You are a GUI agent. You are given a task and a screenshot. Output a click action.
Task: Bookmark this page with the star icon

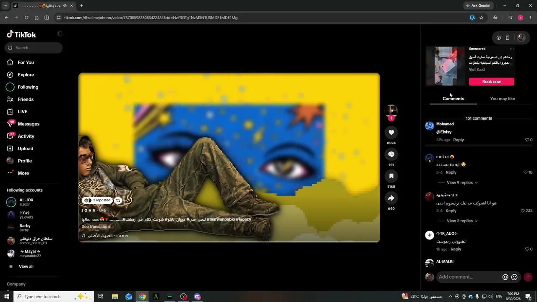(481, 18)
